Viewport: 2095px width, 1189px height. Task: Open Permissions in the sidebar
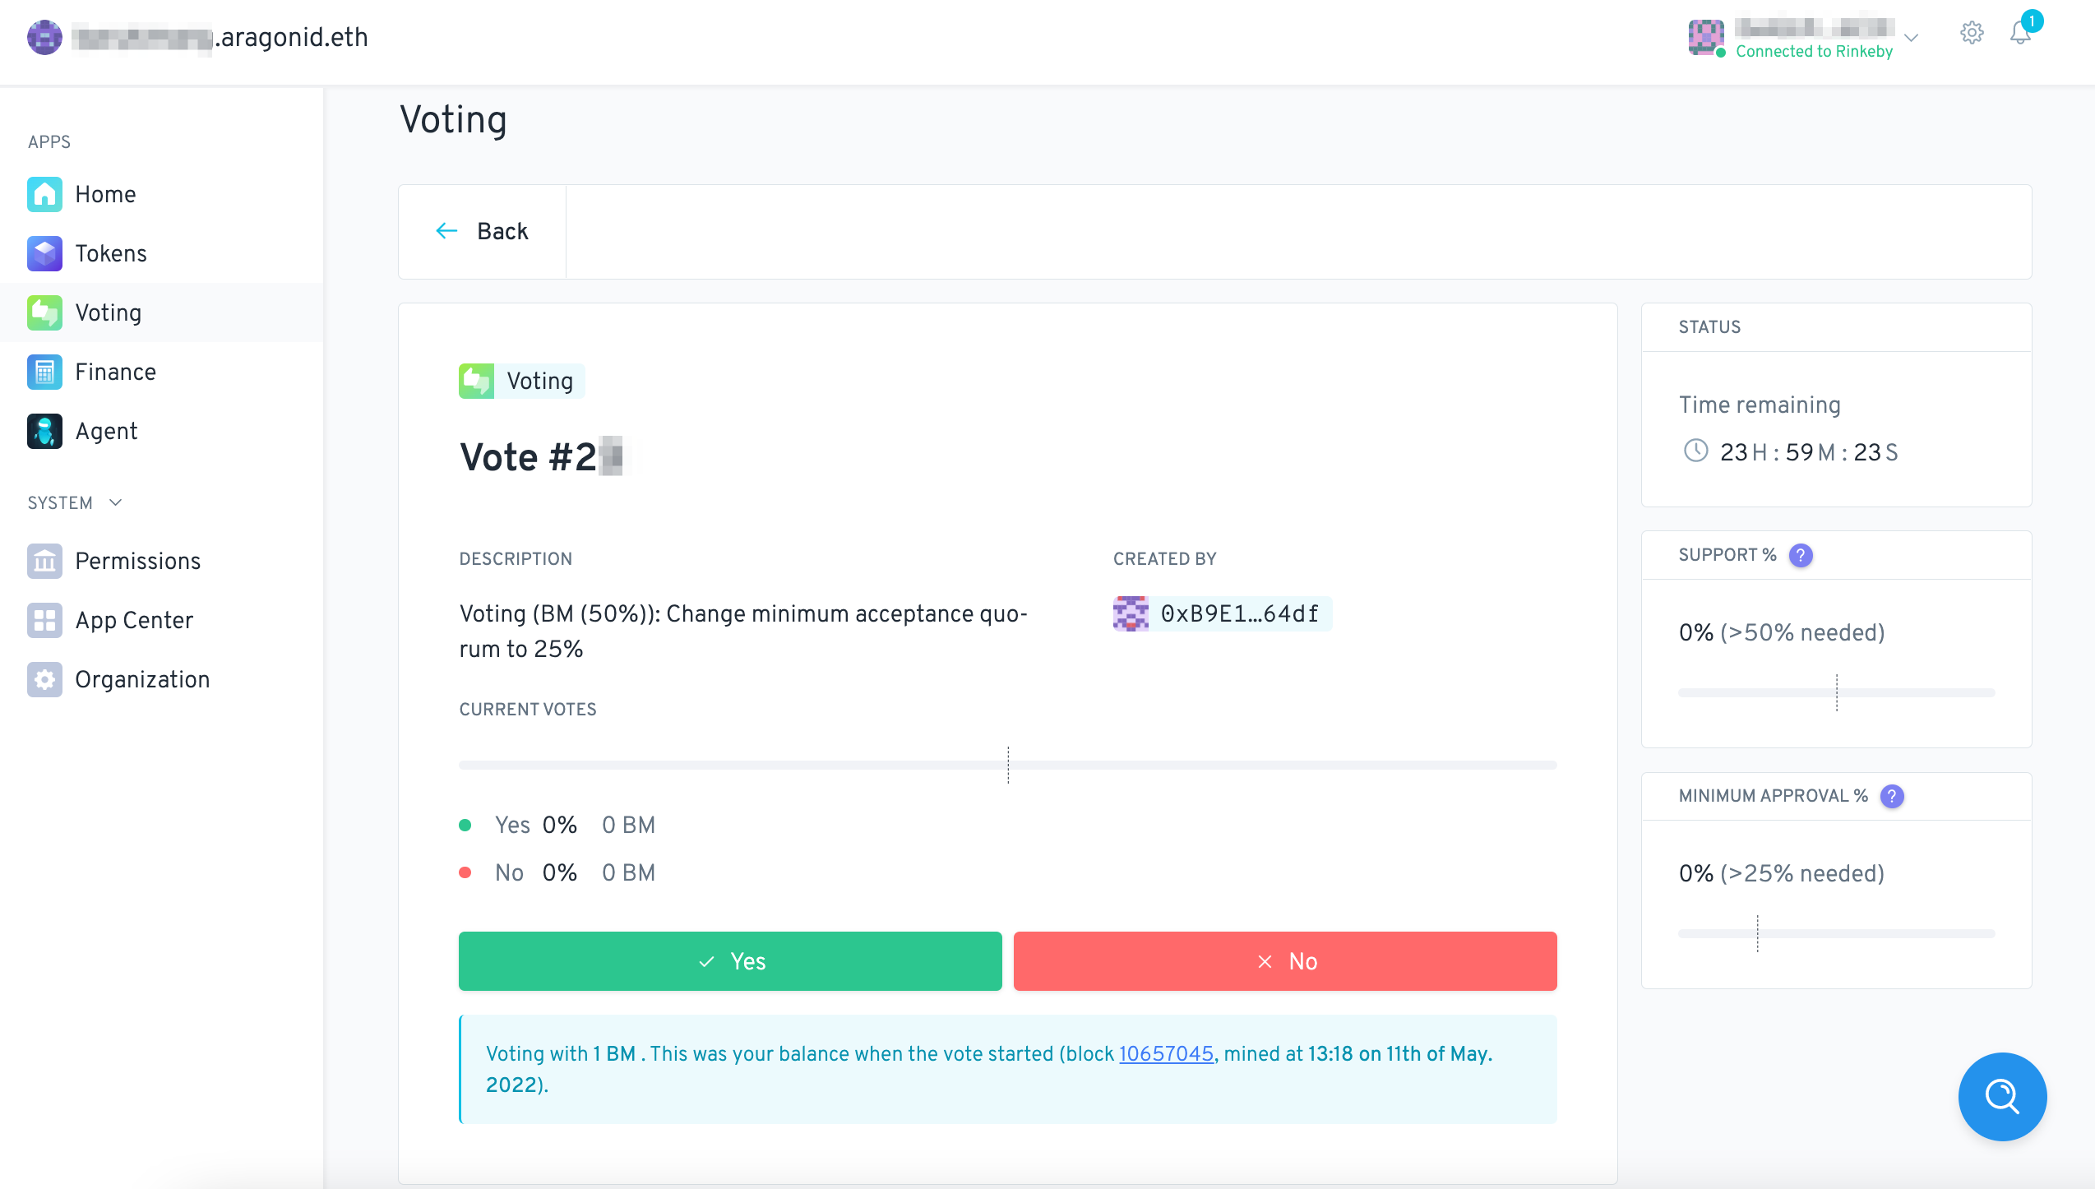pos(137,561)
